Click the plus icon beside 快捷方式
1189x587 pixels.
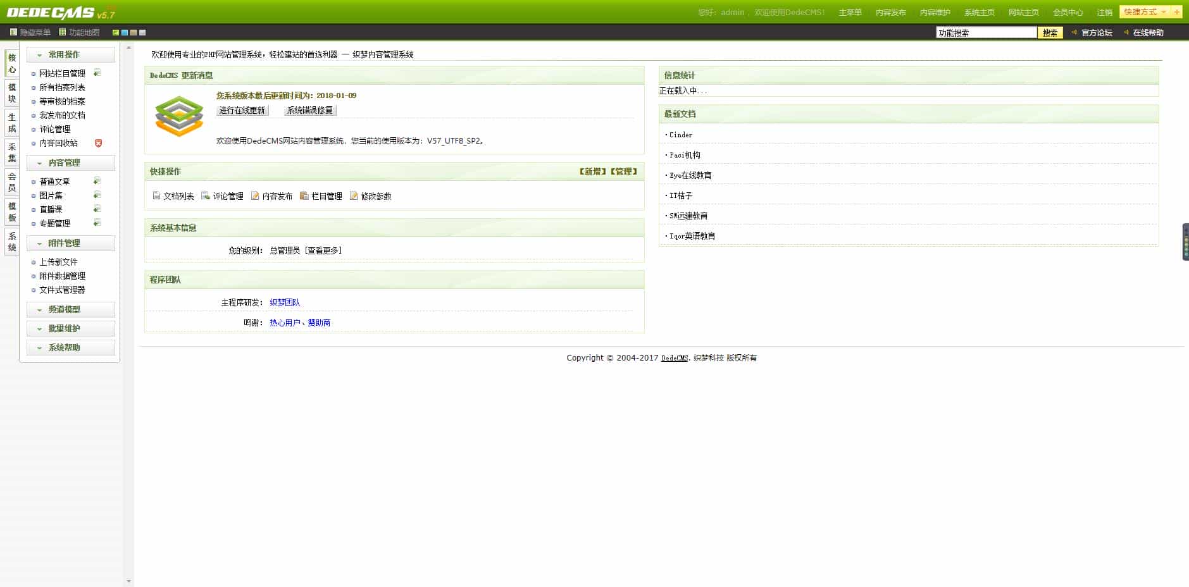(1176, 12)
